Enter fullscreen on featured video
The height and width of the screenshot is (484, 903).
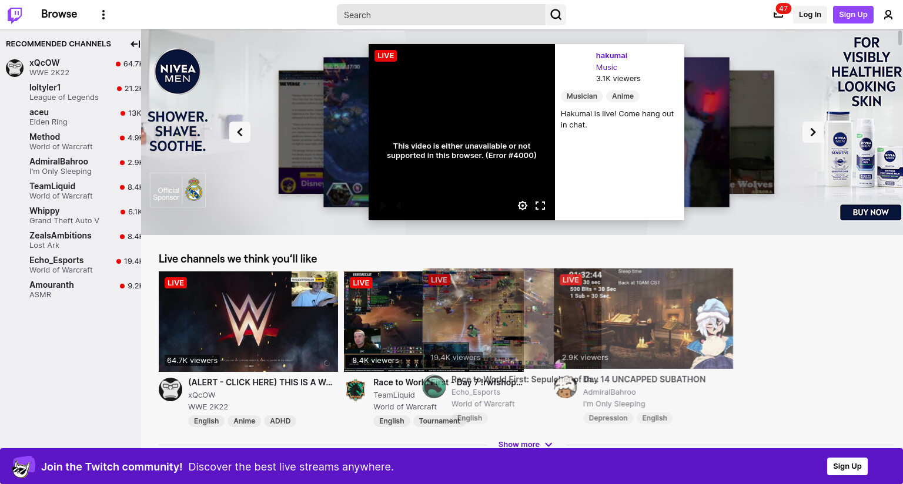pos(540,206)
